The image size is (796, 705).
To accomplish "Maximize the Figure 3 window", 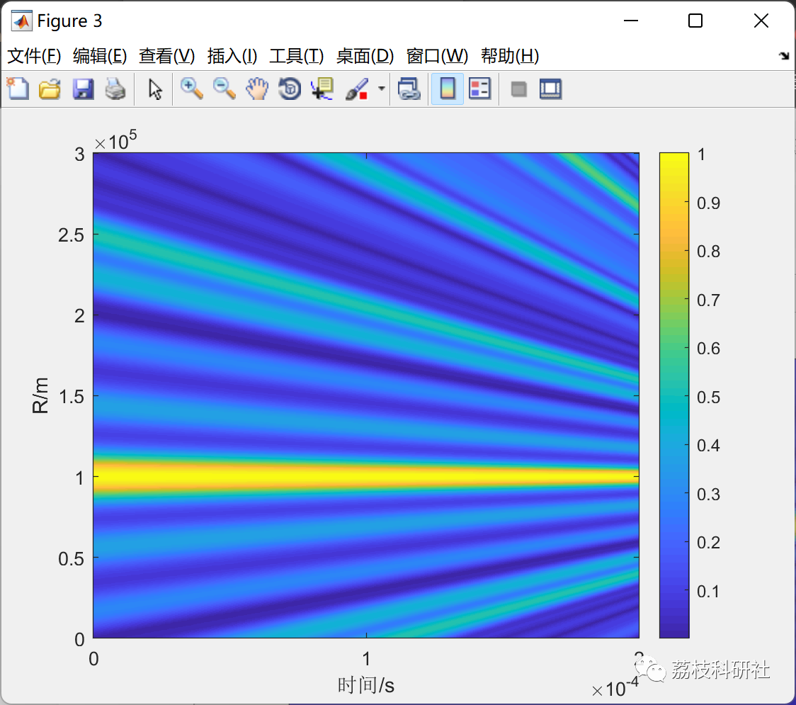I will pyautogui.click(x=695, y=21).
